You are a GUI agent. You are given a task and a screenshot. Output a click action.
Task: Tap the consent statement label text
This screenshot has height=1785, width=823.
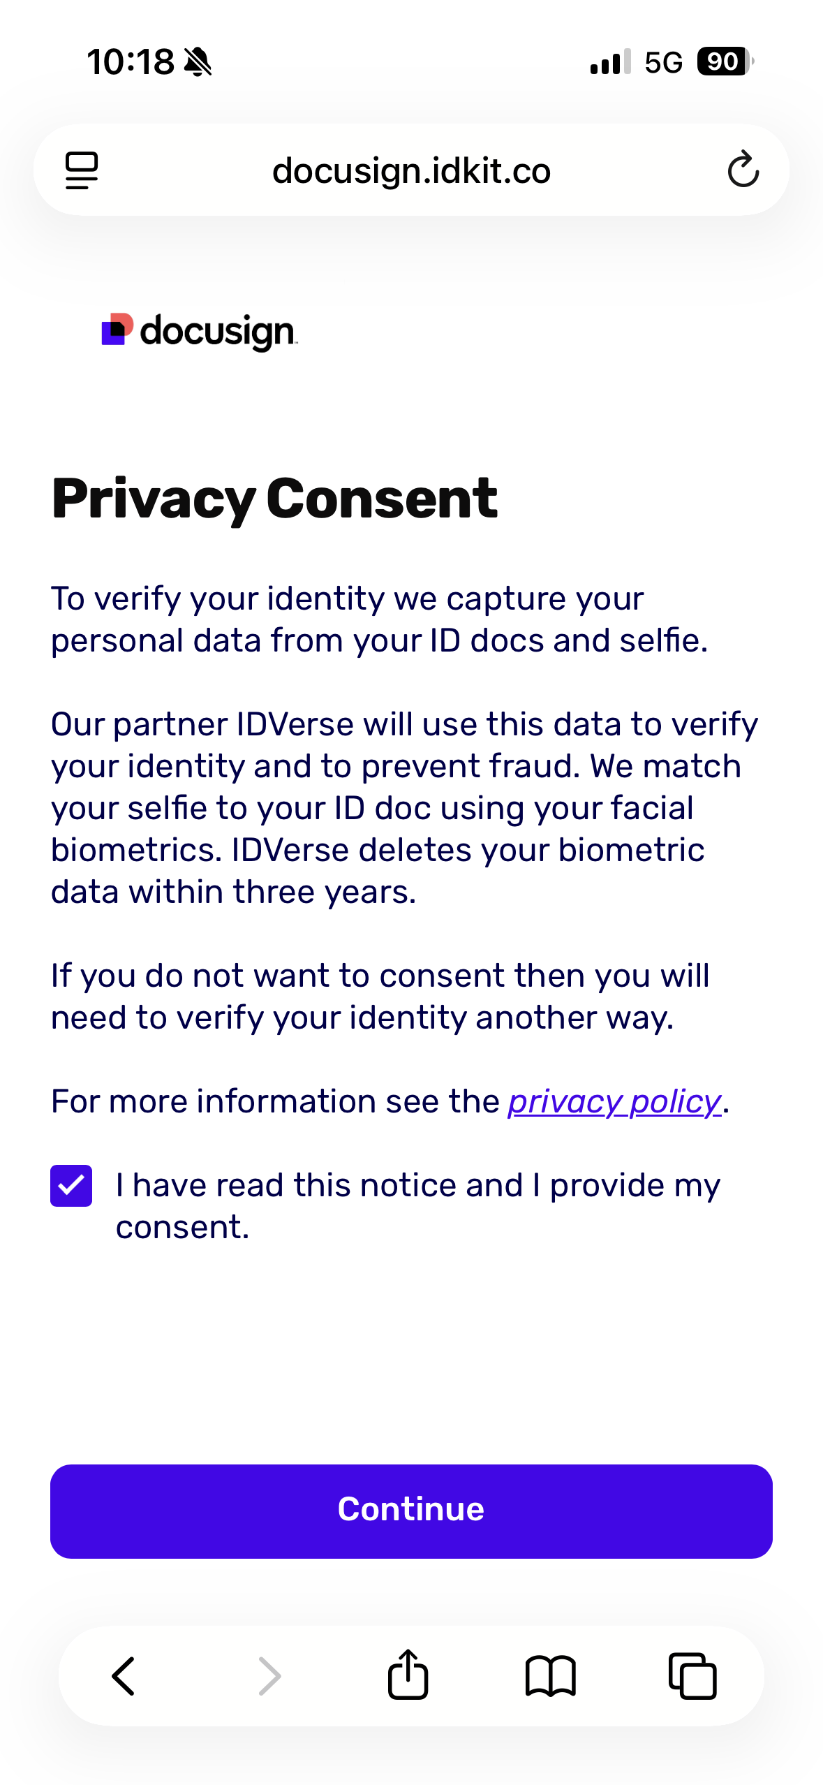[417, 1206]
